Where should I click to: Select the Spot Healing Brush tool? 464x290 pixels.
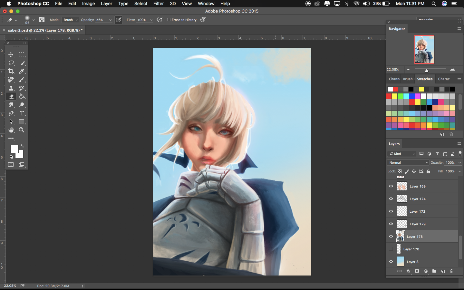click(11, 80)
